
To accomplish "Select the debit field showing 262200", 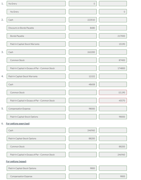I will pyautogui.click(x=83, y=52).
